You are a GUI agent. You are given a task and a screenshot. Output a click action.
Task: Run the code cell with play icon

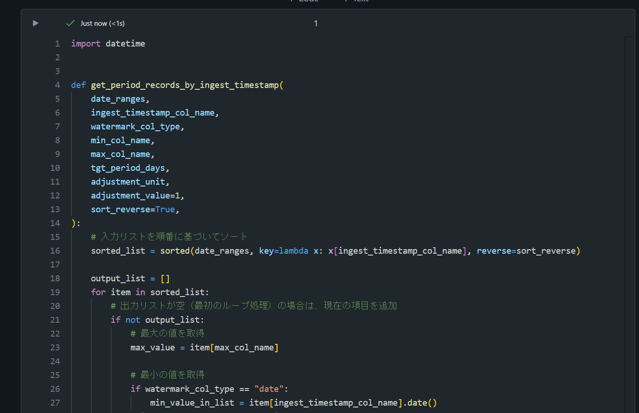[x=36, y=23]
